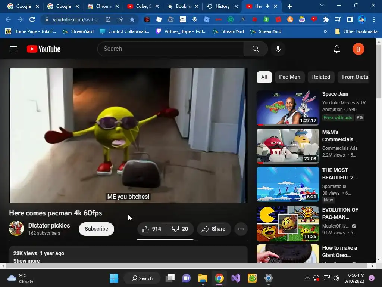Reload the page
This screenshot has height=287, width=382.
(x=32, y=19)
